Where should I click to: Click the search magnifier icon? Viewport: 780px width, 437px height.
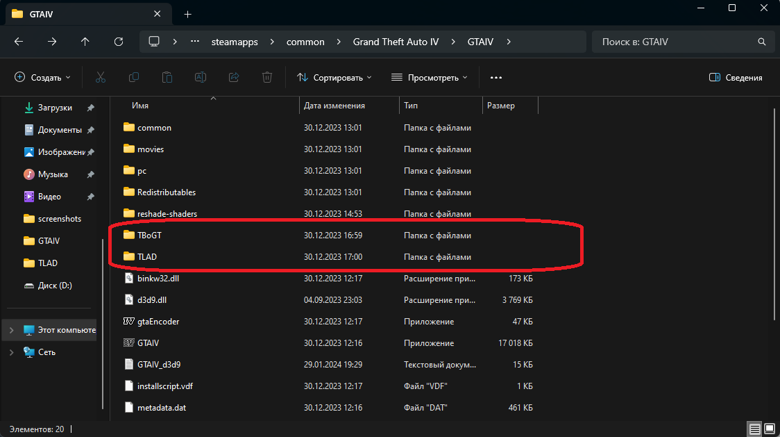pos(761,42)
